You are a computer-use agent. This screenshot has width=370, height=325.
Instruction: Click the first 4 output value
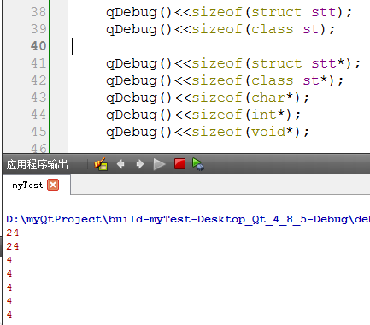coord(9,260)
